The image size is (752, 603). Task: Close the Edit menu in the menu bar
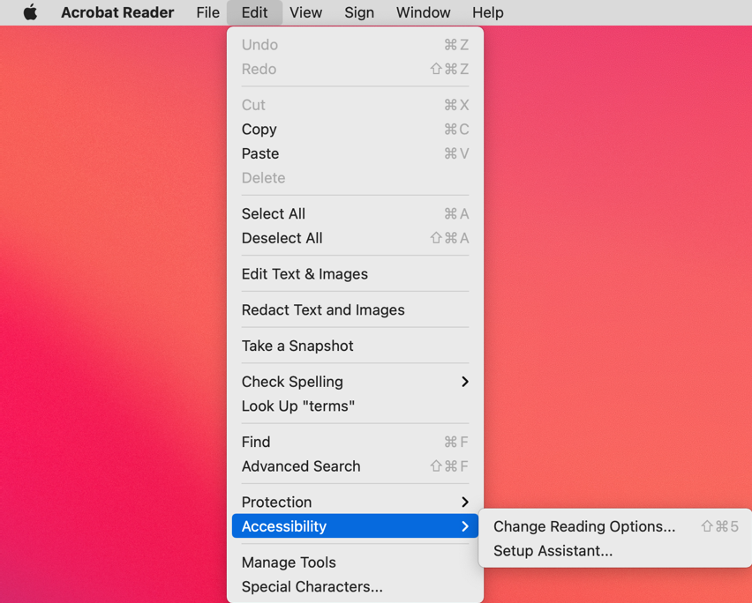(x=254, y=12)
